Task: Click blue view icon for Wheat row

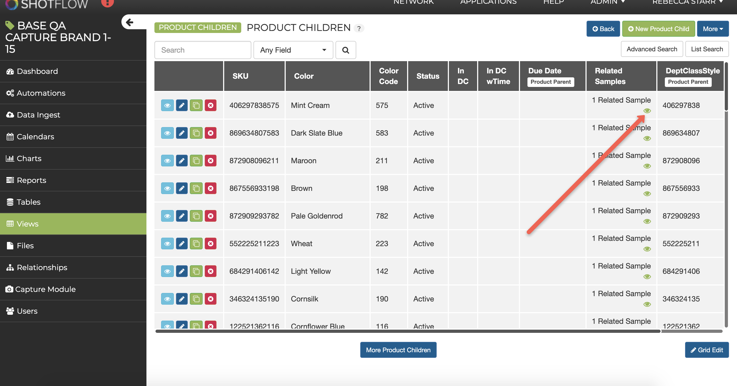Action: pos(167,244)
